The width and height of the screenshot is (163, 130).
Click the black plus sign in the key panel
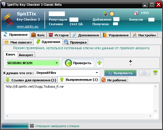(x=131, y=61)
